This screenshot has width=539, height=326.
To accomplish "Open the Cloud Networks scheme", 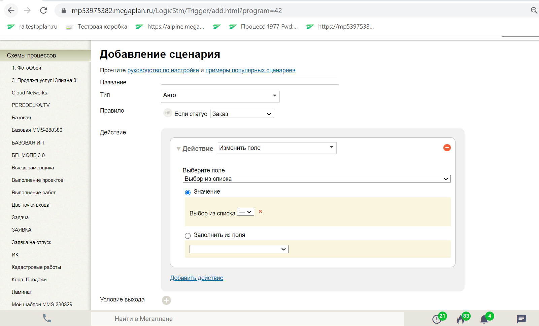I will 29,93.
